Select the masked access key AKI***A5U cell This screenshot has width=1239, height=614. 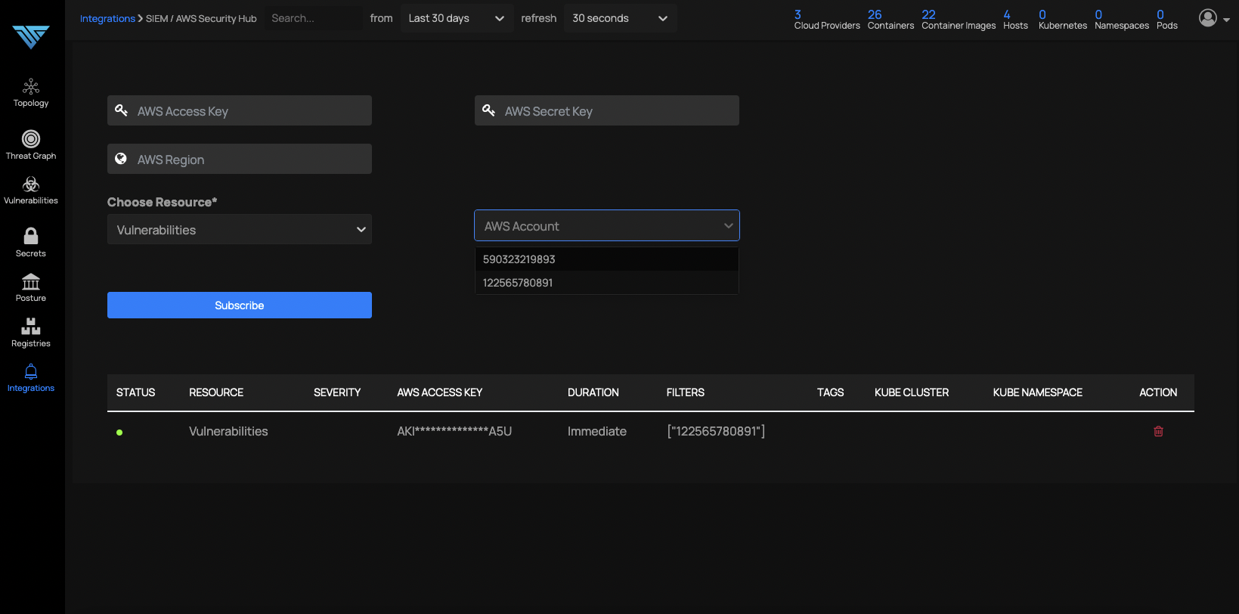[455, 432]
